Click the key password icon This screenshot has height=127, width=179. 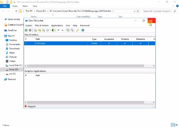click(x=77, y=30)
